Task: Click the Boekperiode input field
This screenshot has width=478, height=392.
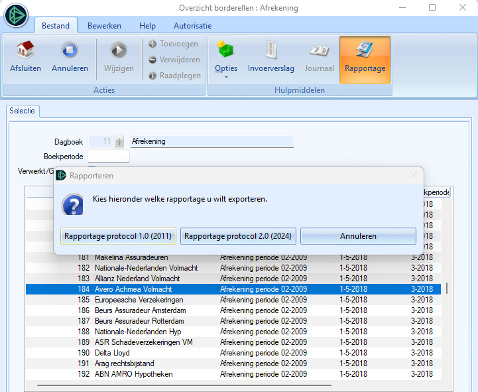Action: tap(109, 156)
